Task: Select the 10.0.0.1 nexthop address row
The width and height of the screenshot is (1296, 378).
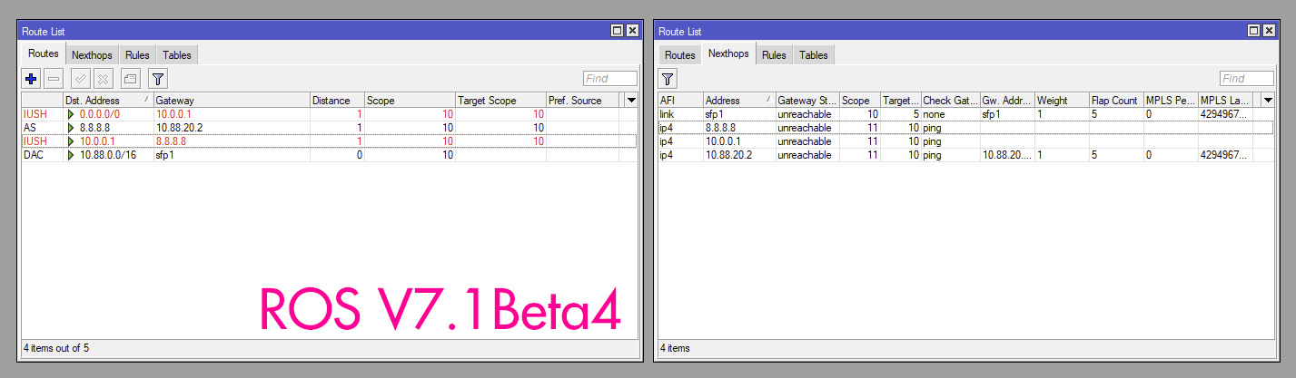Action: coord(965,141)
